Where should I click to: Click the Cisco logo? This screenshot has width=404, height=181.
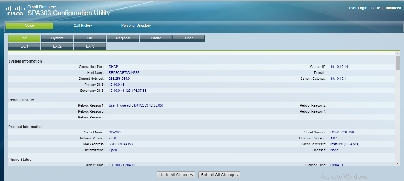[x=15, y=10]
